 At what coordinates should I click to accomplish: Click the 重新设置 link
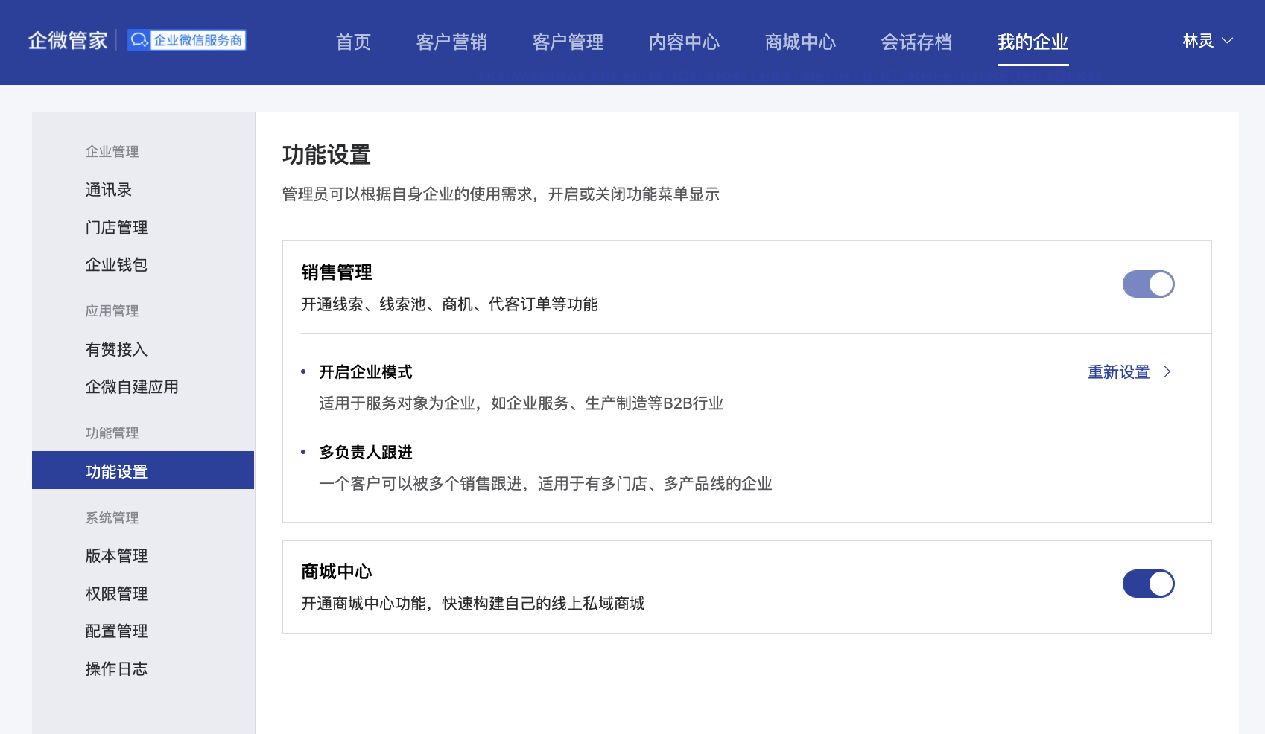click(1118, 371)
